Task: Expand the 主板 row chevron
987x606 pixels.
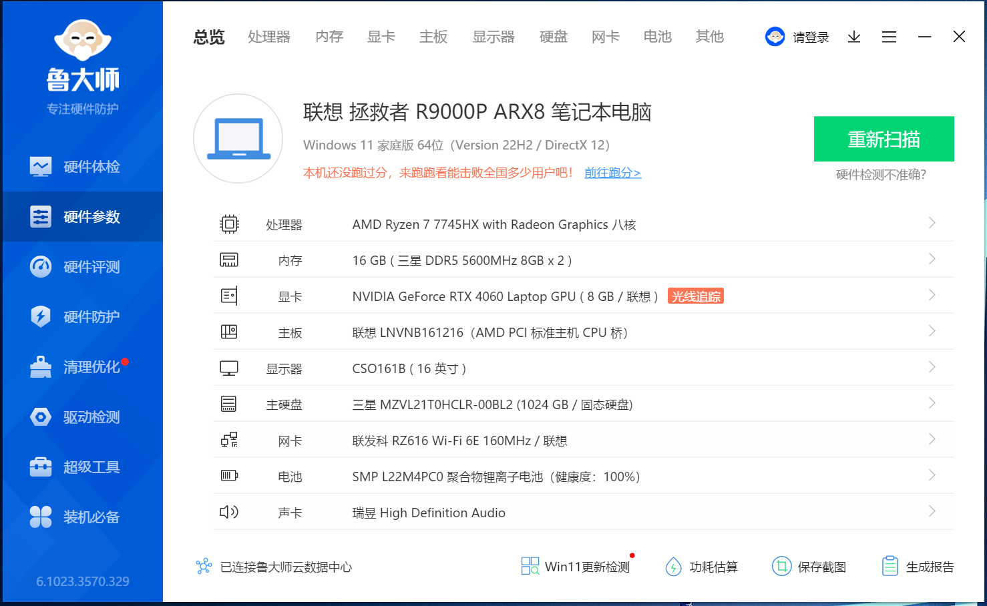Action: (x=932, y=331)
